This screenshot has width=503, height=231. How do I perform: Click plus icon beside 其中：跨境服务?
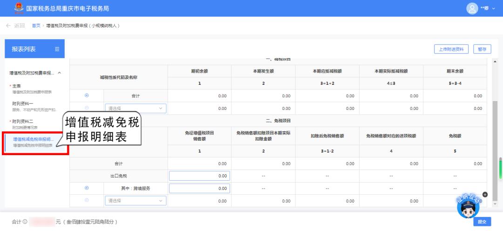pos(87,188)
